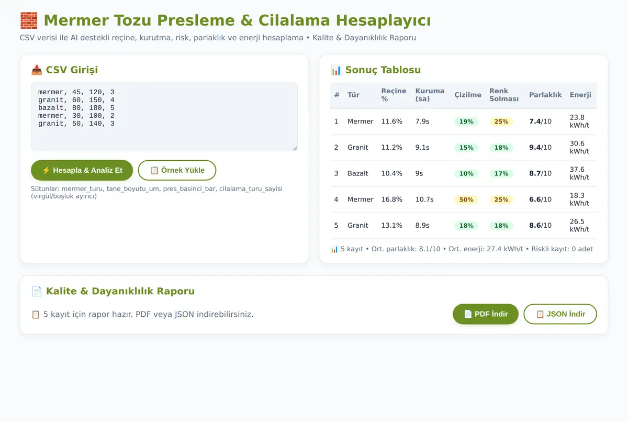Screen dimensions: 628x422
Task: Click the column hint text Sütunlar
Action: pos(157,192)
